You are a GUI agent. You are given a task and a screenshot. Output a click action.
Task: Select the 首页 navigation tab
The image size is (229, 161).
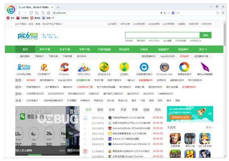(25, 49)
